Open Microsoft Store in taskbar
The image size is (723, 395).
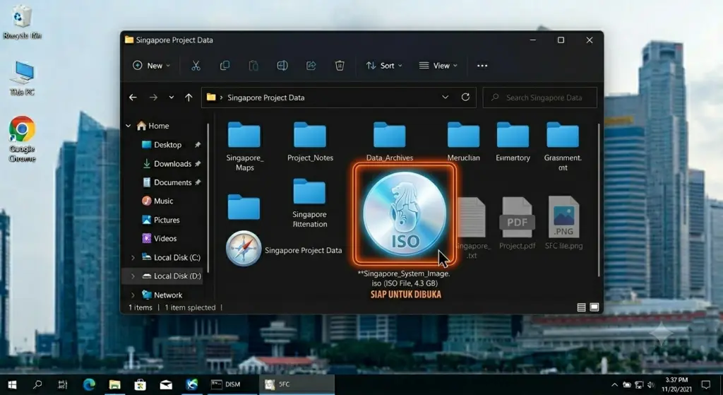(141, 384)
